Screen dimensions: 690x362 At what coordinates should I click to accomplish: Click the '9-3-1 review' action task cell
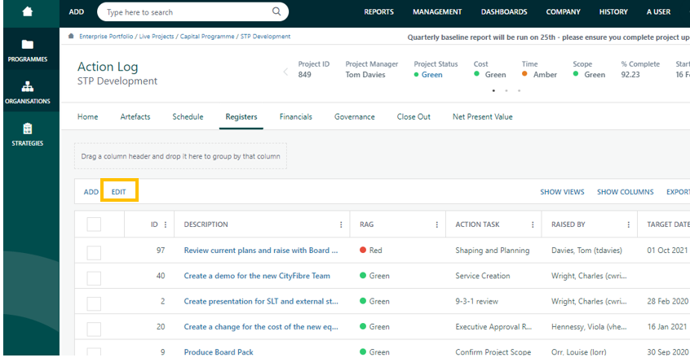coord(476,301)
